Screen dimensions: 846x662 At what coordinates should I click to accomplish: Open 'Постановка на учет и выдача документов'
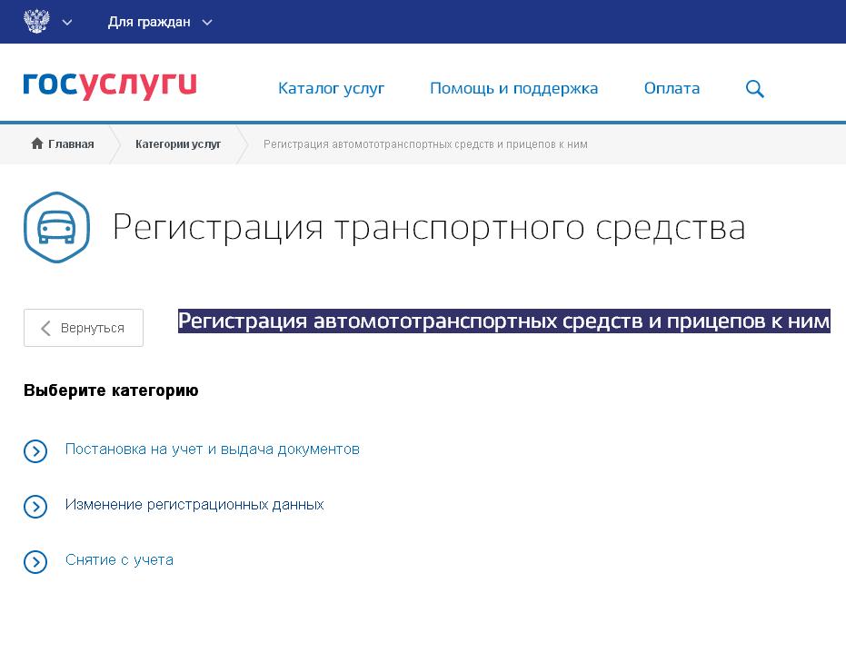[x=213, y=450]
